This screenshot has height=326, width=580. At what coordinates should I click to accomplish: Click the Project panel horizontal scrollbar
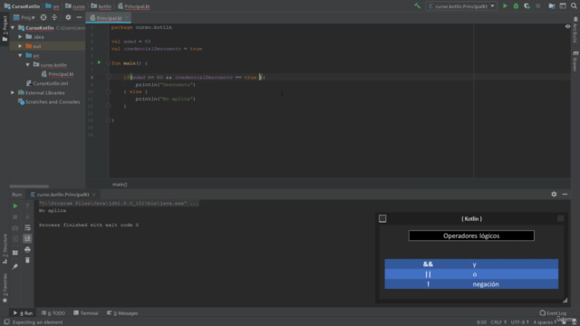pyautogui.click(x=29, y=187)
